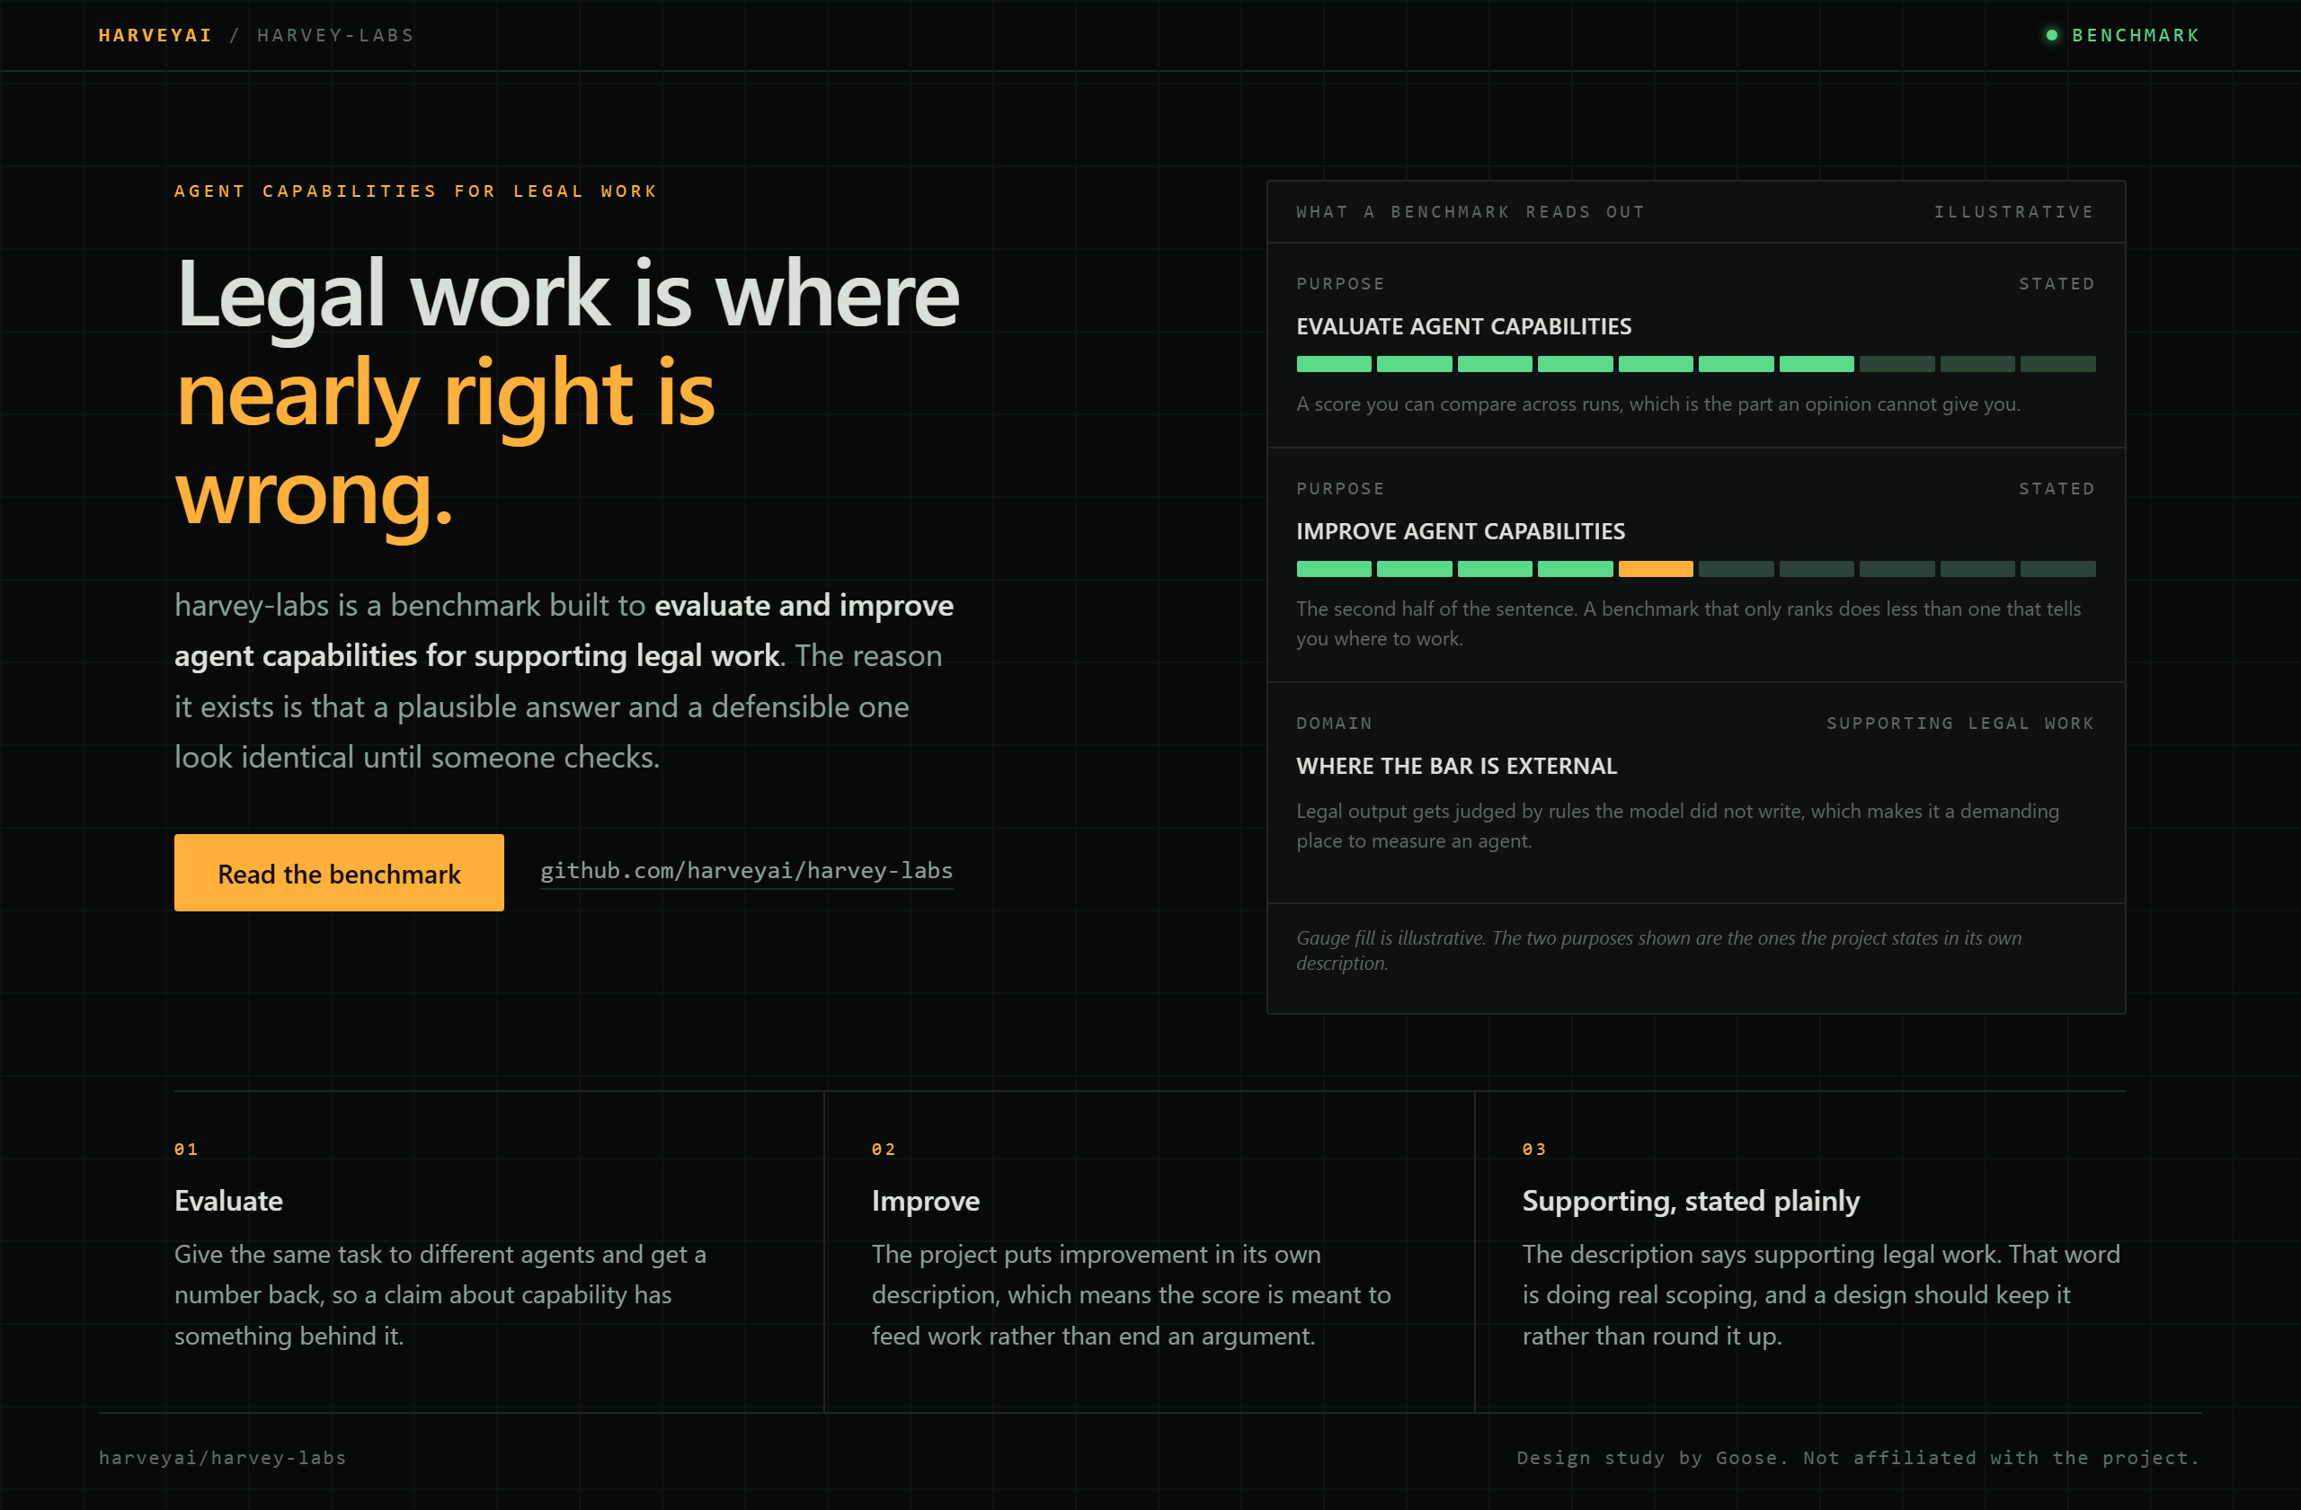Click the HARVEYAI brand link

point(155,36)
